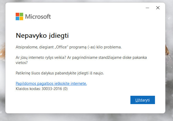Click the blurred desktop background below the dialog
This screenshot has width=173, height=121.
[x=86, y=117]
